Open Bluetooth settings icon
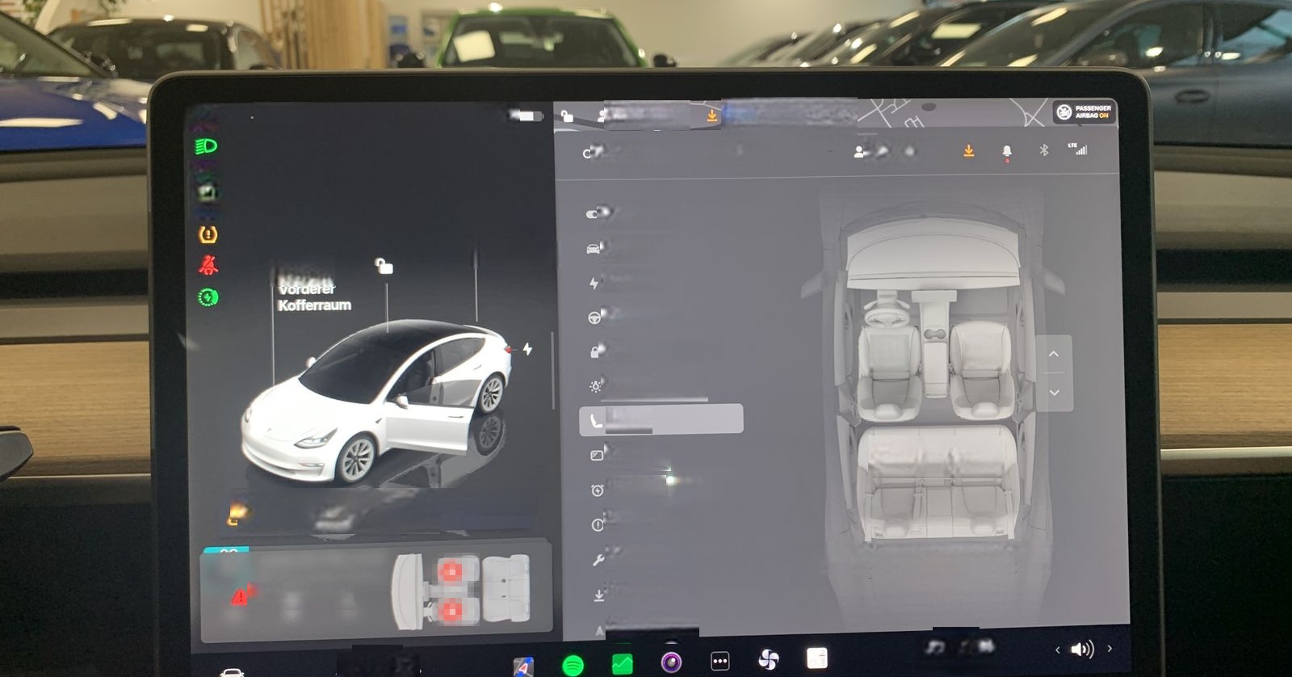 coord(1043,150)
